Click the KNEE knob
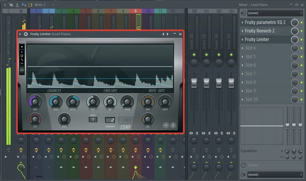Screen dimensions: 306x181 64,119
